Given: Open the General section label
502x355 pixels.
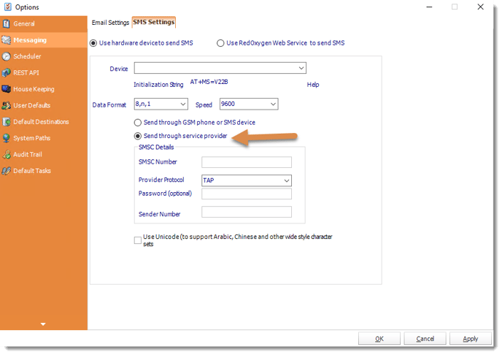Looking at the screenshot, I should tap(24, 23).
